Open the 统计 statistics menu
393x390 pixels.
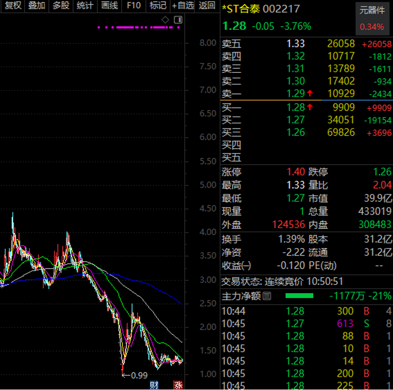(85, 6)
